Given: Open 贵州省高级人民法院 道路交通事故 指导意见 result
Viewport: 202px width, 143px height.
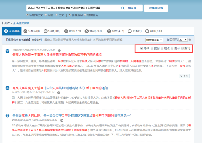Looking at the screenshot, I should (x=72, y=116).
